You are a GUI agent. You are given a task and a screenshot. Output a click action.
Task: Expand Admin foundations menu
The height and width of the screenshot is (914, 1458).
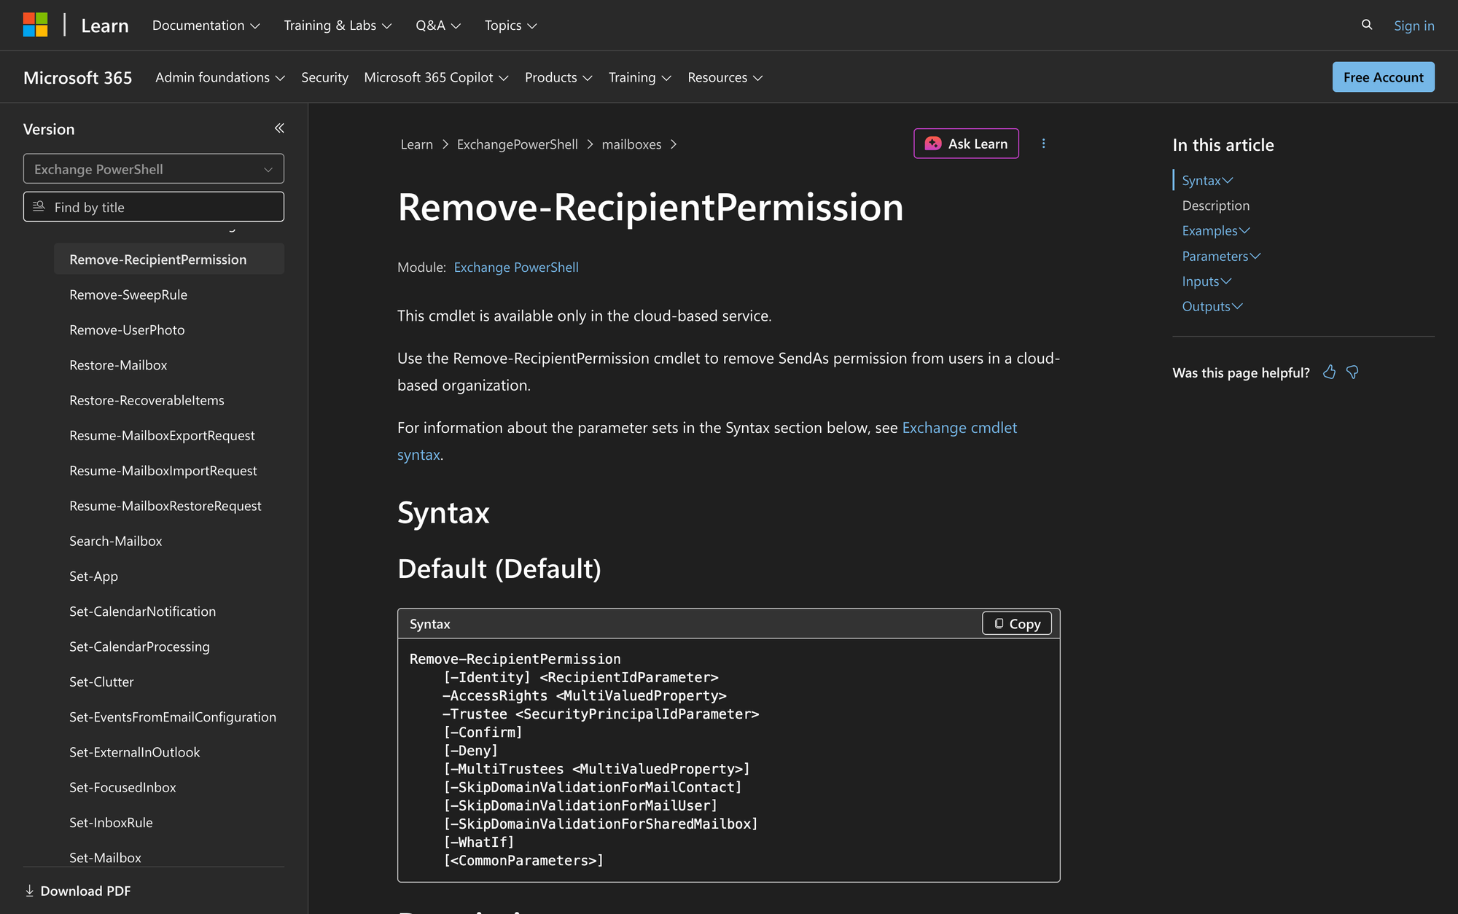pyautogui.click(x=220, y=77)
